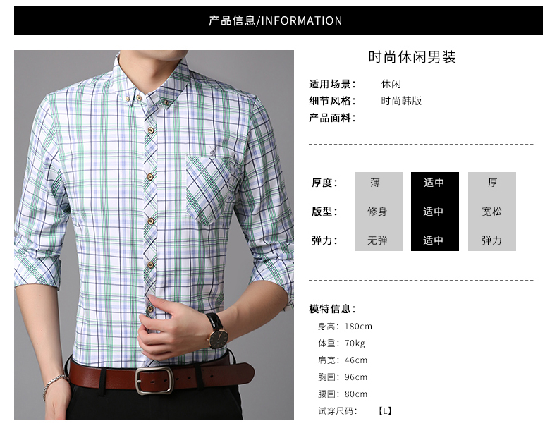Choose the 修身 fit option
Viewport: 557px width, 433px height.
[x=377, y=212]
